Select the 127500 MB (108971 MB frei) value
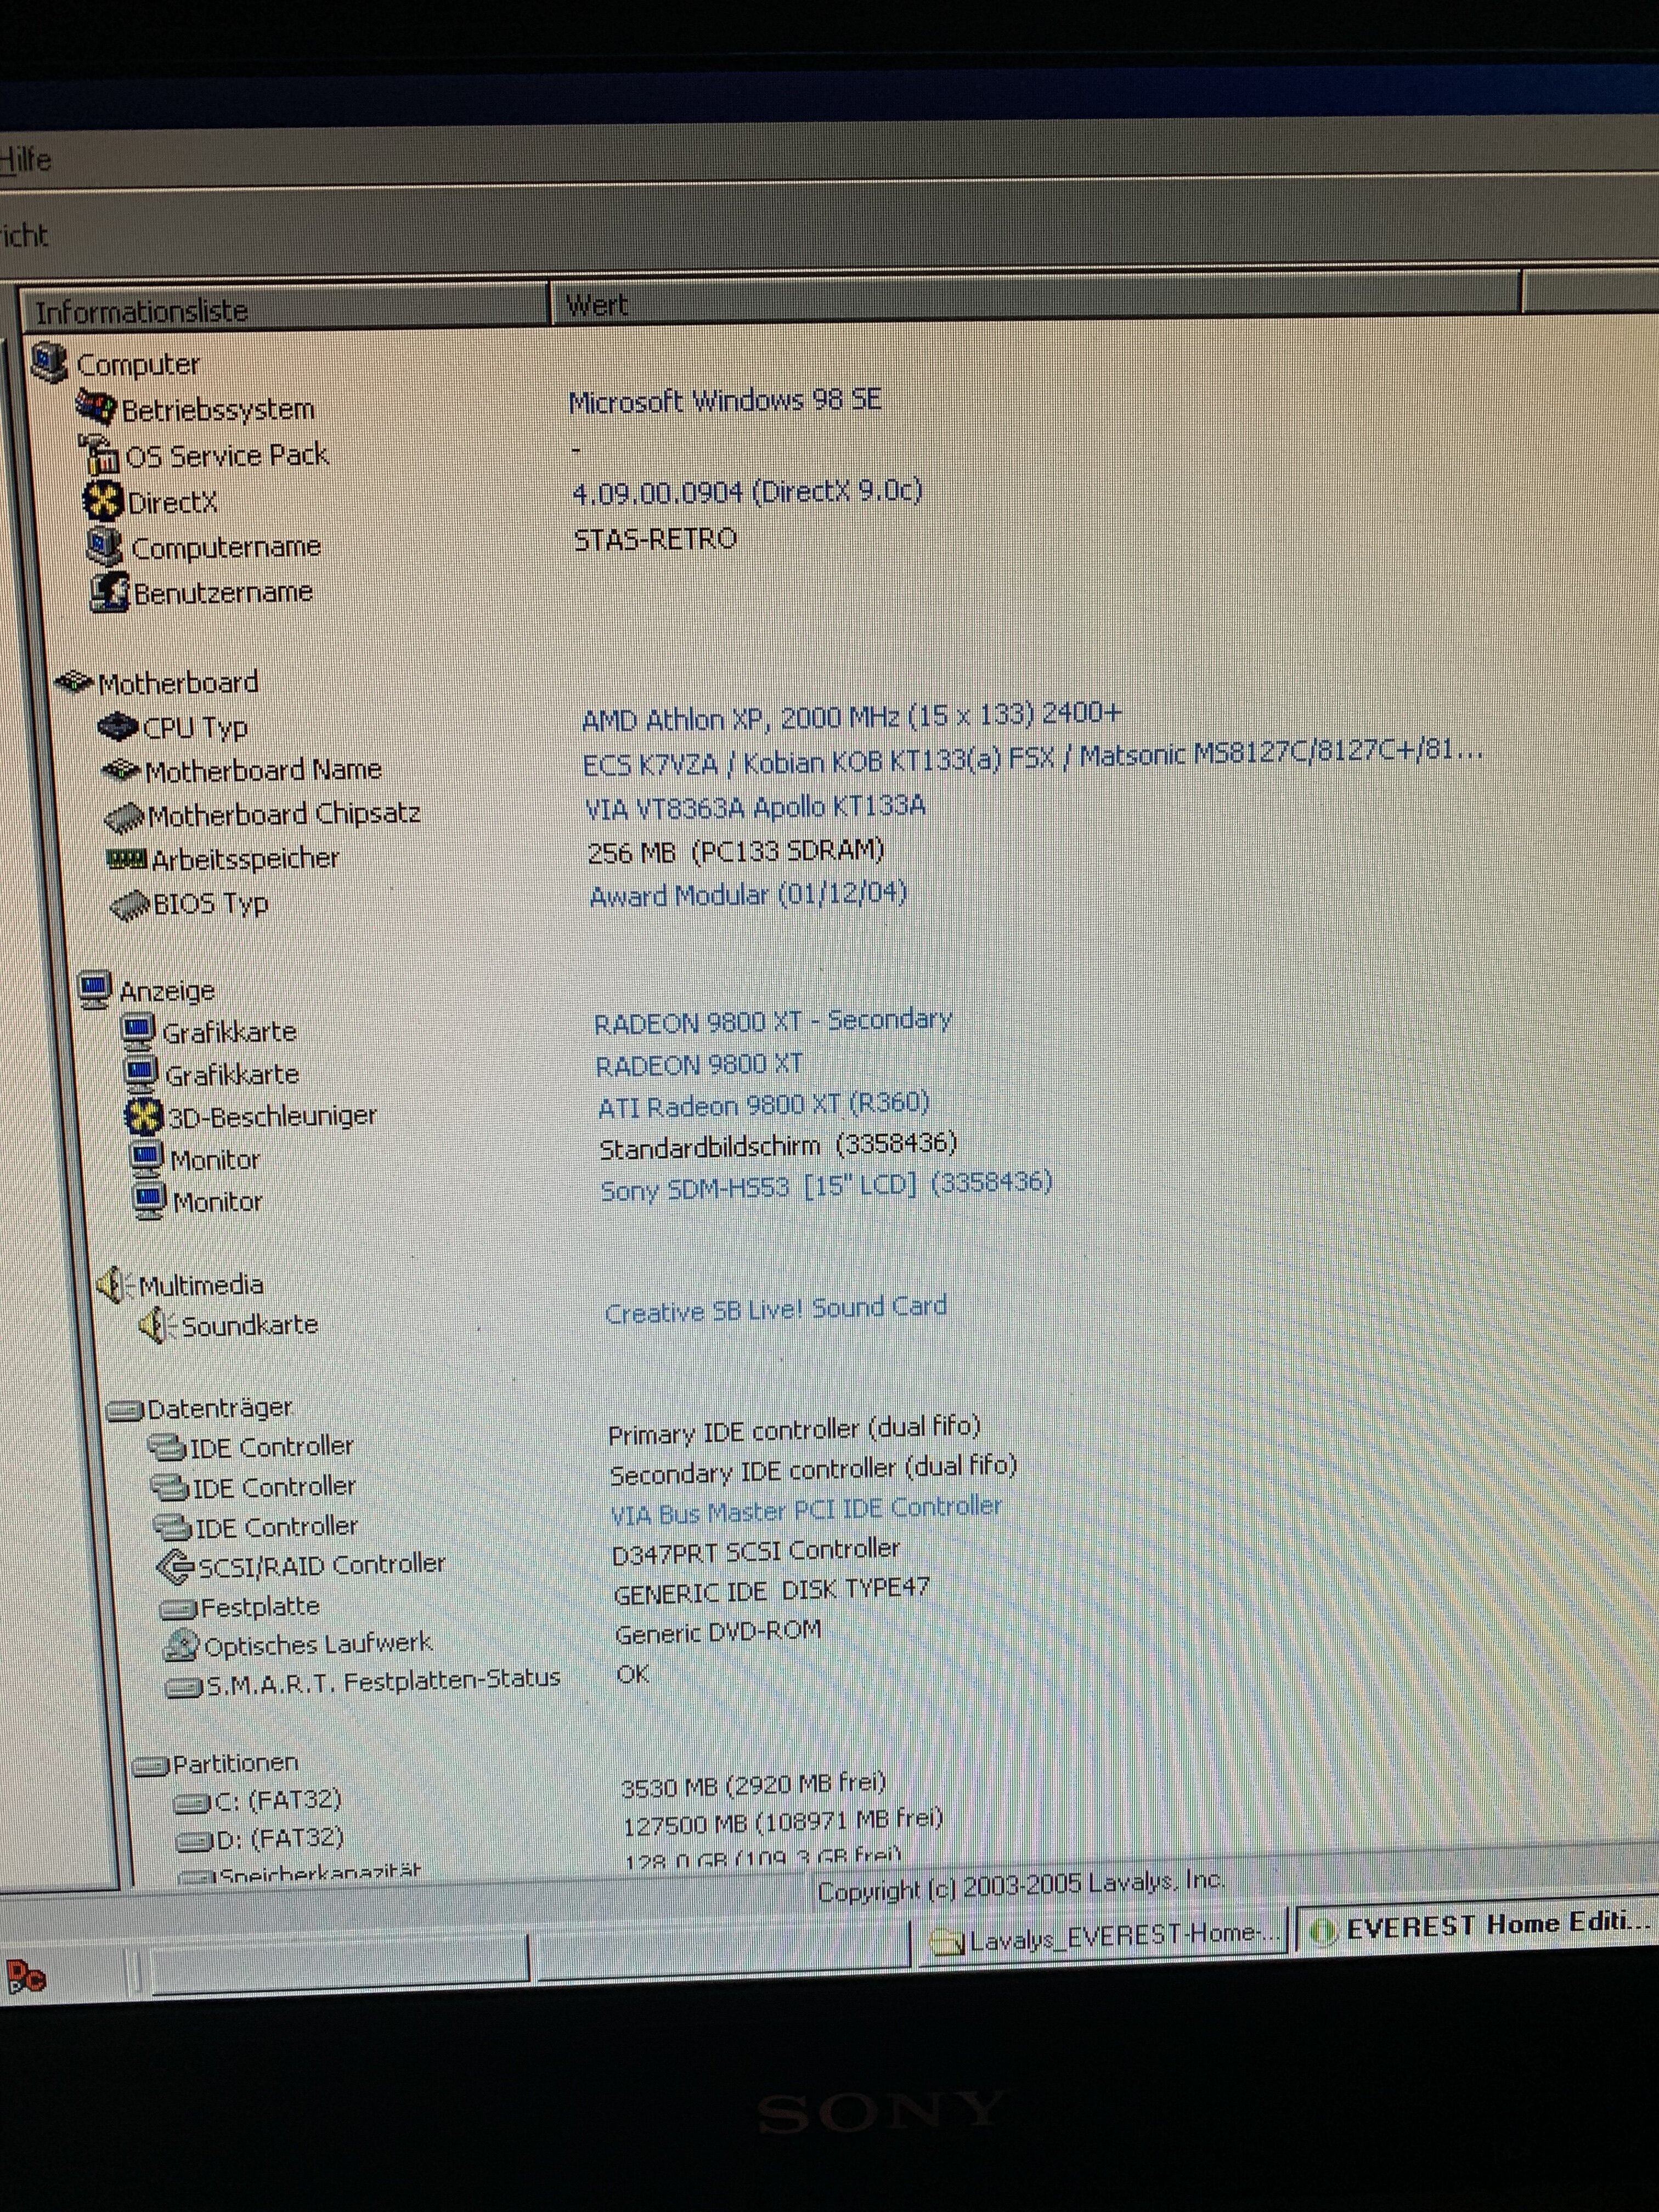Screen dimensions: 1659x2212 click(783, 1821)
